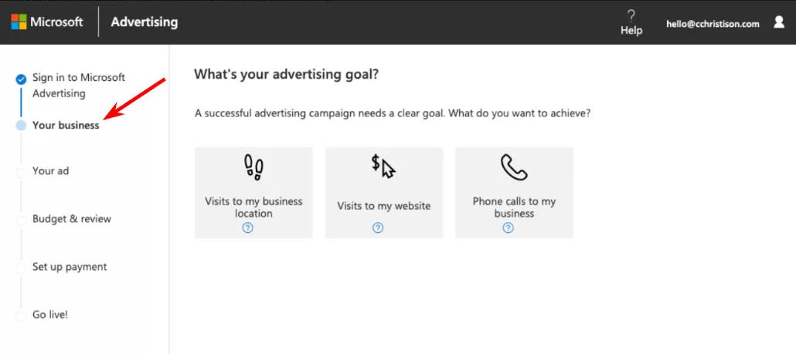796x354 pixels.
Task: Select the dollar cursor website icon
Action: click(383, 166)
